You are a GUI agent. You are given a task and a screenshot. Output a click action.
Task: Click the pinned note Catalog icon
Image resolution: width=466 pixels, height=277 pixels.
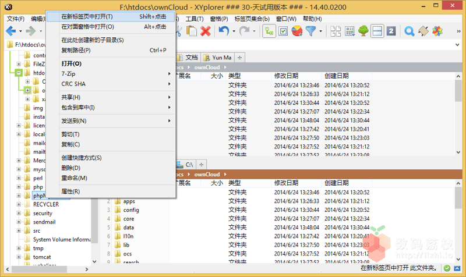(x=423, y=31)
